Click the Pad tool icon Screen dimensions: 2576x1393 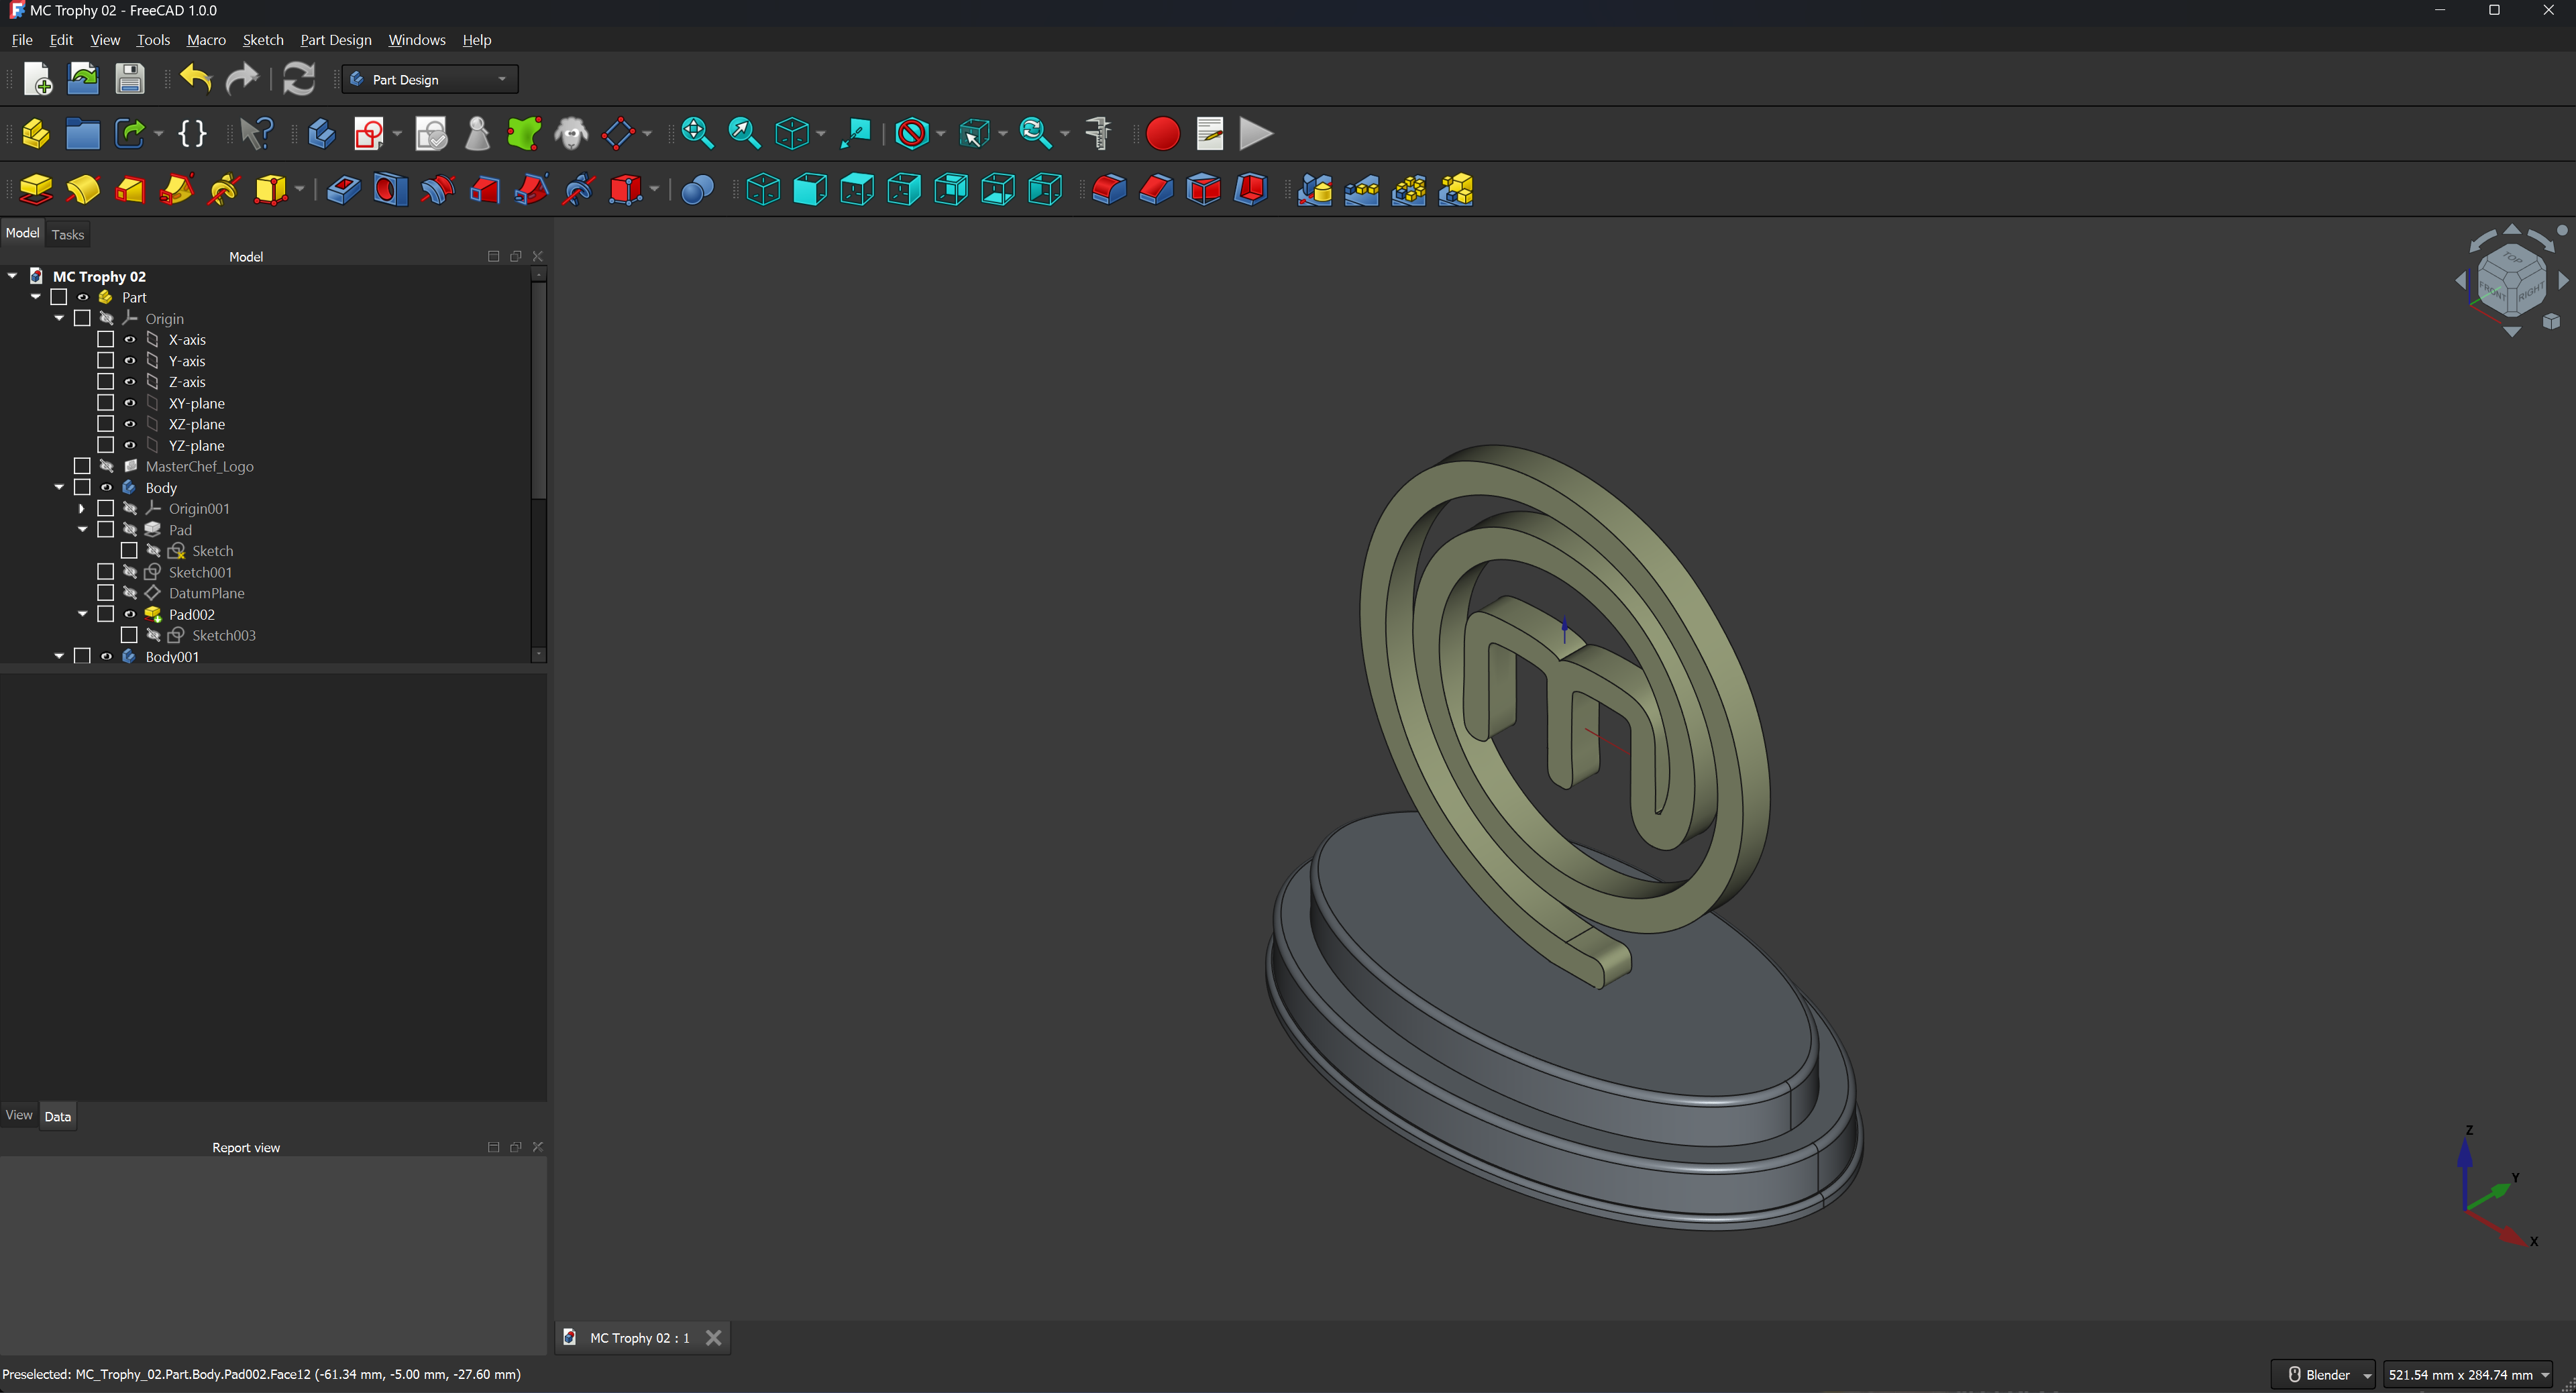point(36,190)
